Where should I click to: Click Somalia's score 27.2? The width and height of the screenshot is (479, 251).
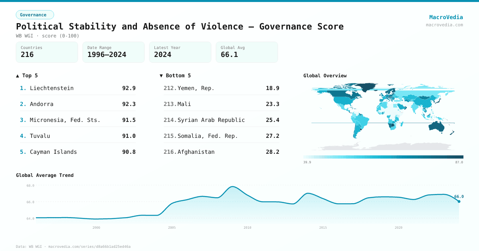click(x=273, y=136)
